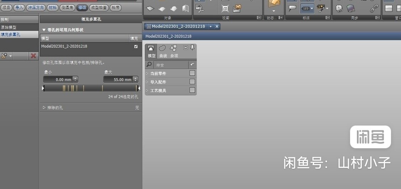Open the dynamic section dropdown arrow
Image resolution: width=401 pixels, height=189 pixels.
(x=274, y=11)
